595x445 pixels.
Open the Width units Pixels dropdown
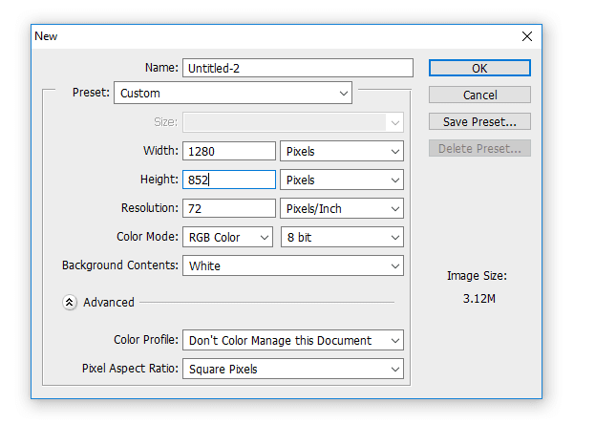(342, 152)
